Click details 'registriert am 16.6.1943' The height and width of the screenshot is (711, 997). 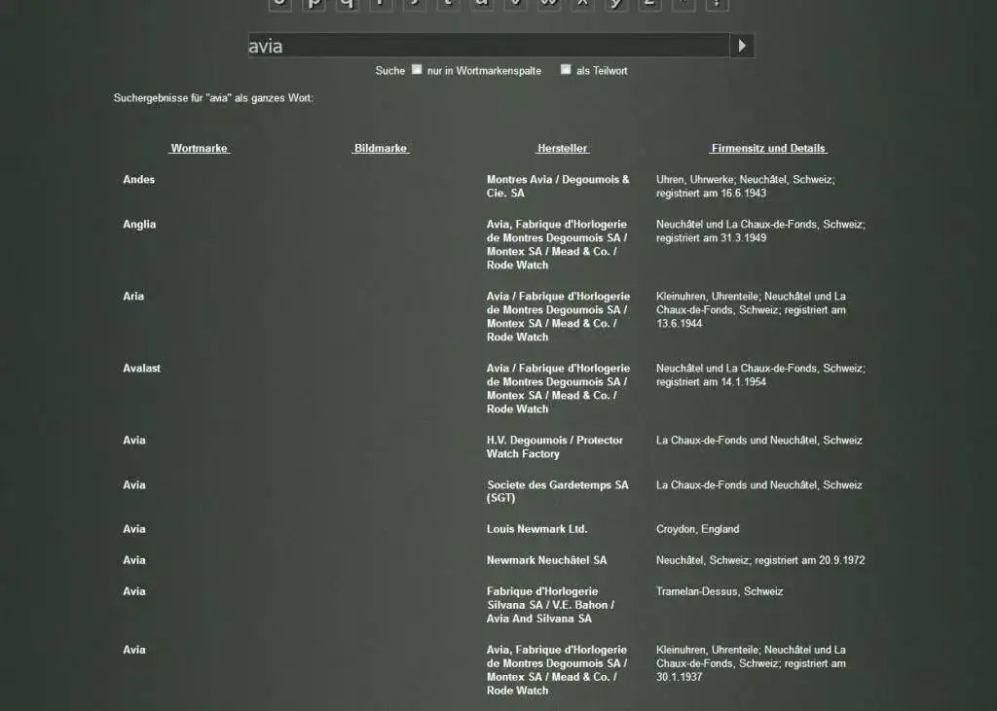[712, 194]
